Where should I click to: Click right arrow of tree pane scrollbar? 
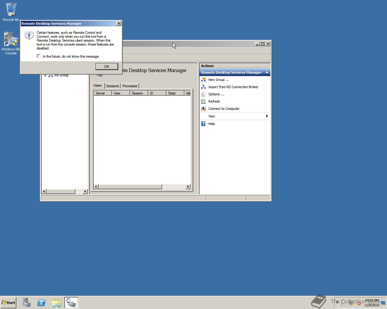85,192
